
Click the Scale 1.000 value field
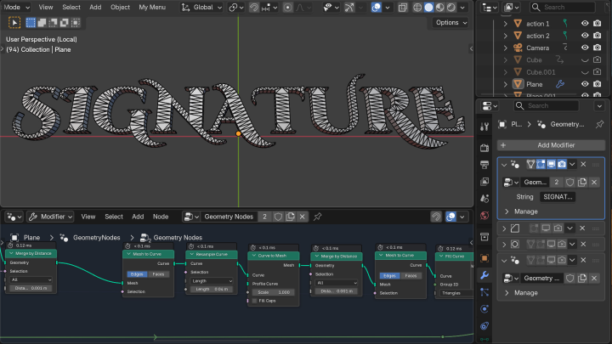(x=274, y=291)
